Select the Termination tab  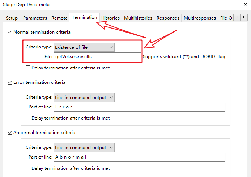point(84,17)
